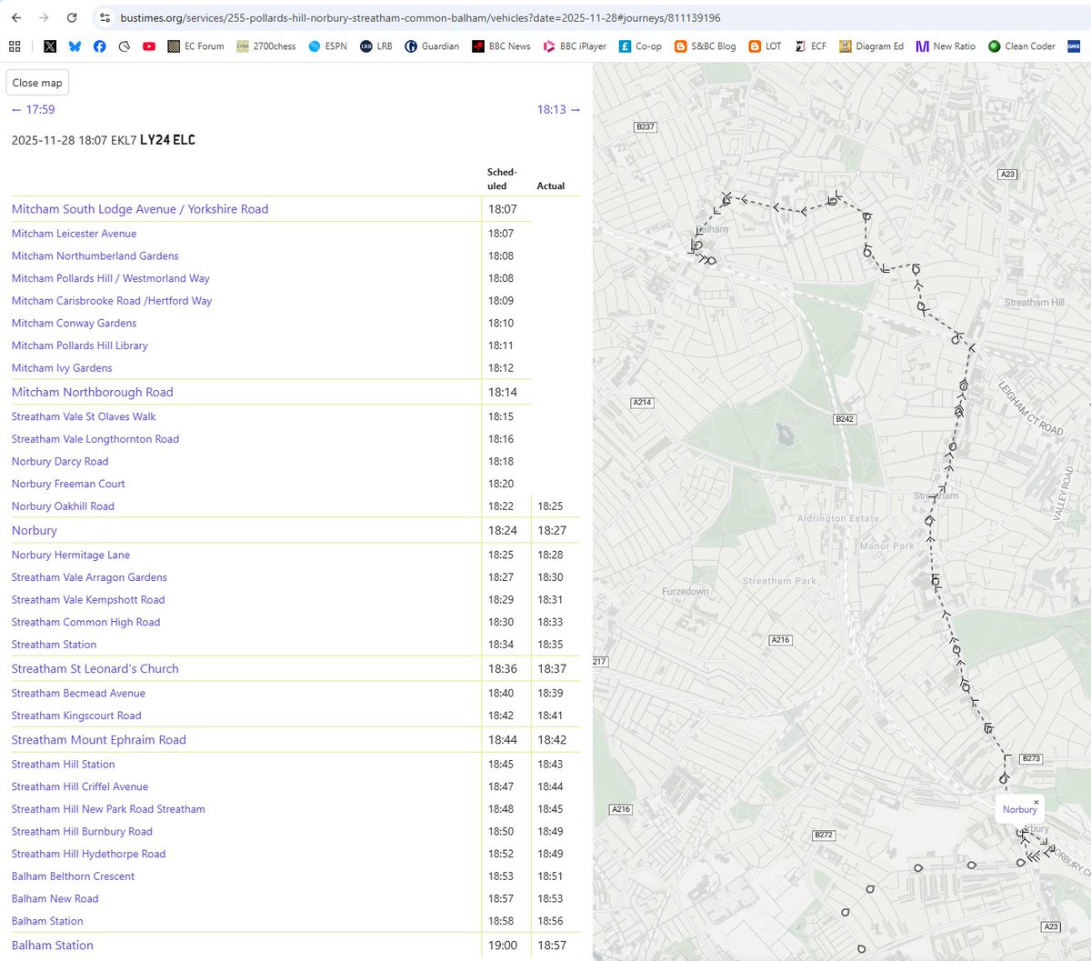1091x961 pixels.
Task: Open Mitcham Northumberland Gardens stop
Action: (95, 256)
